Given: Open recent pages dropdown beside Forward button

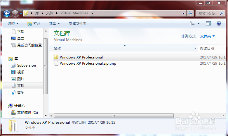Looking at the screenshot, I should [21, 14].
